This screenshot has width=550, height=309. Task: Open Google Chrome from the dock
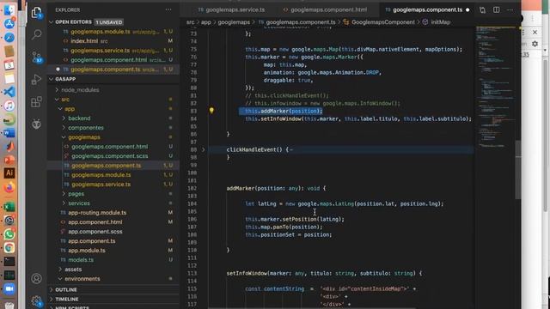click(x=9, y=248)
